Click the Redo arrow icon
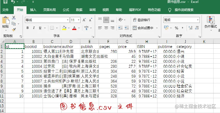 (23, 2)
